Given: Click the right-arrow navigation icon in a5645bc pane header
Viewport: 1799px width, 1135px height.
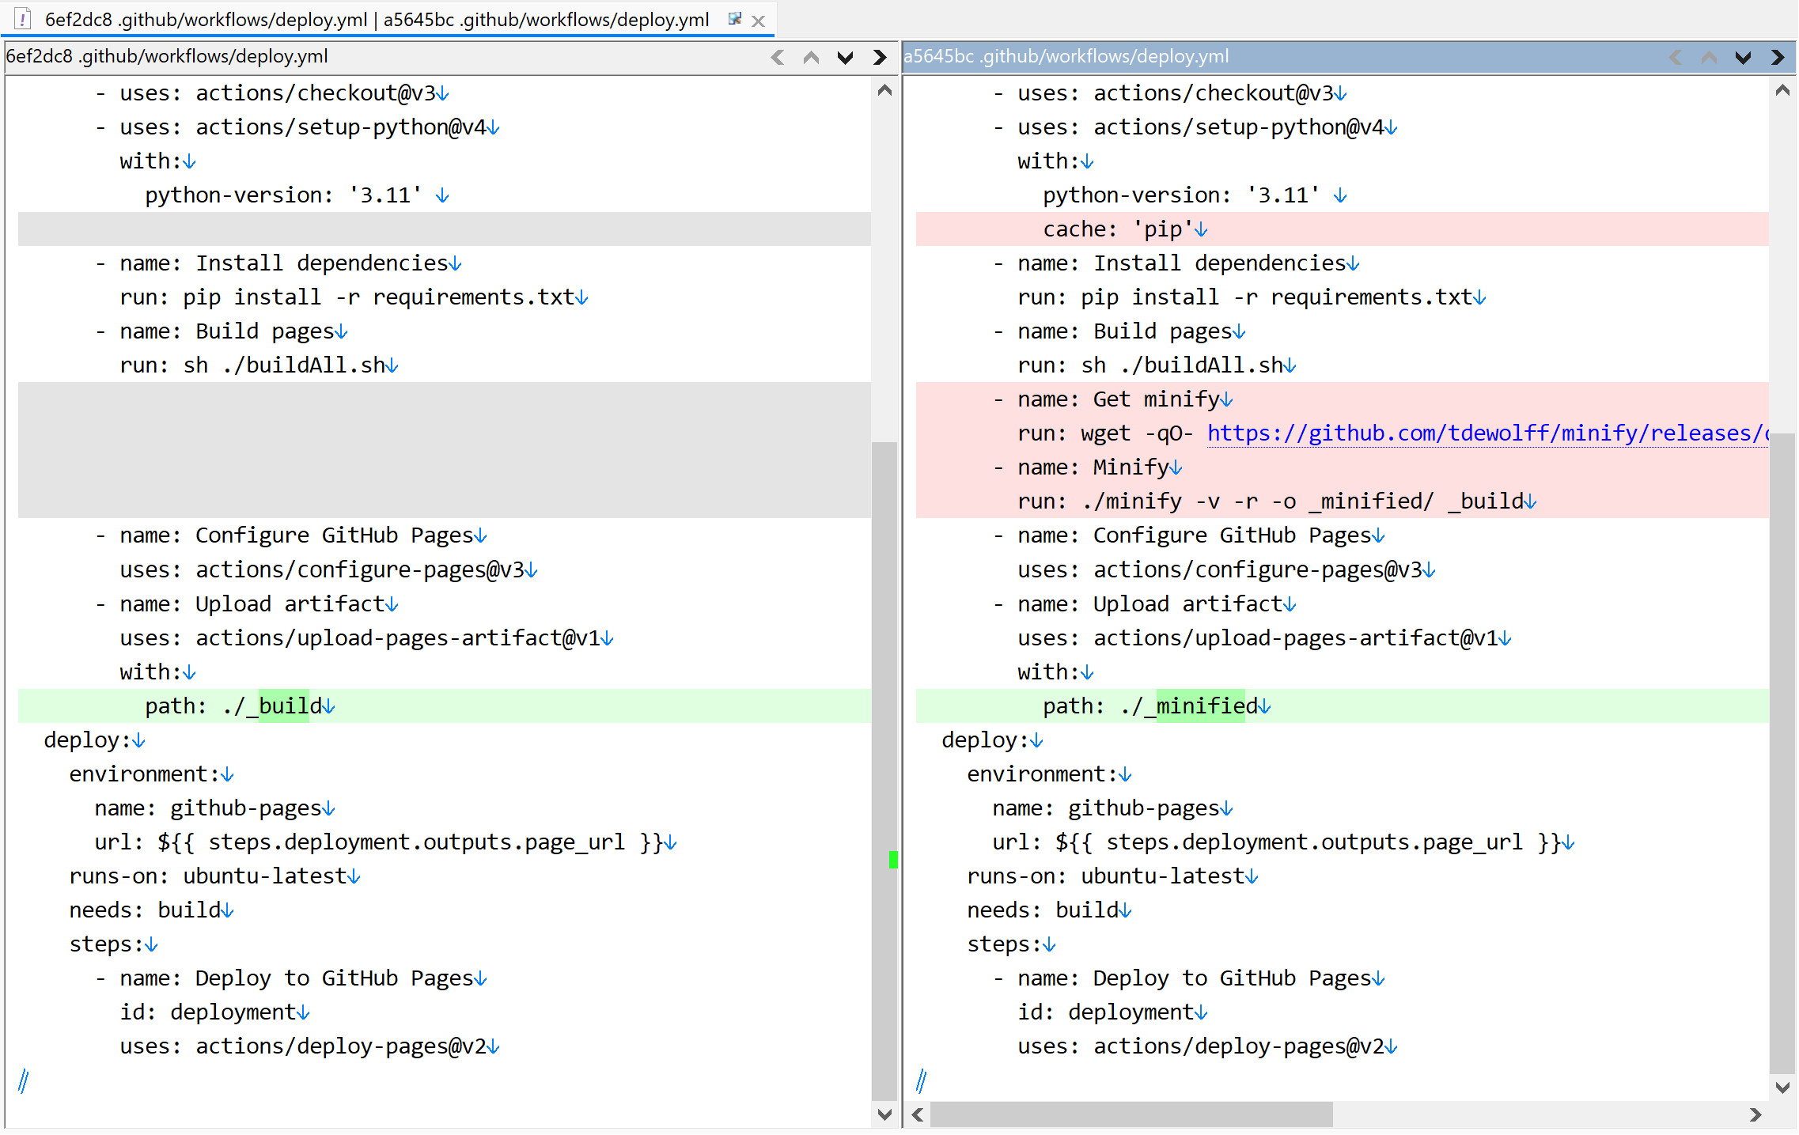Looking at the screenshot, I should [1777, 57].
